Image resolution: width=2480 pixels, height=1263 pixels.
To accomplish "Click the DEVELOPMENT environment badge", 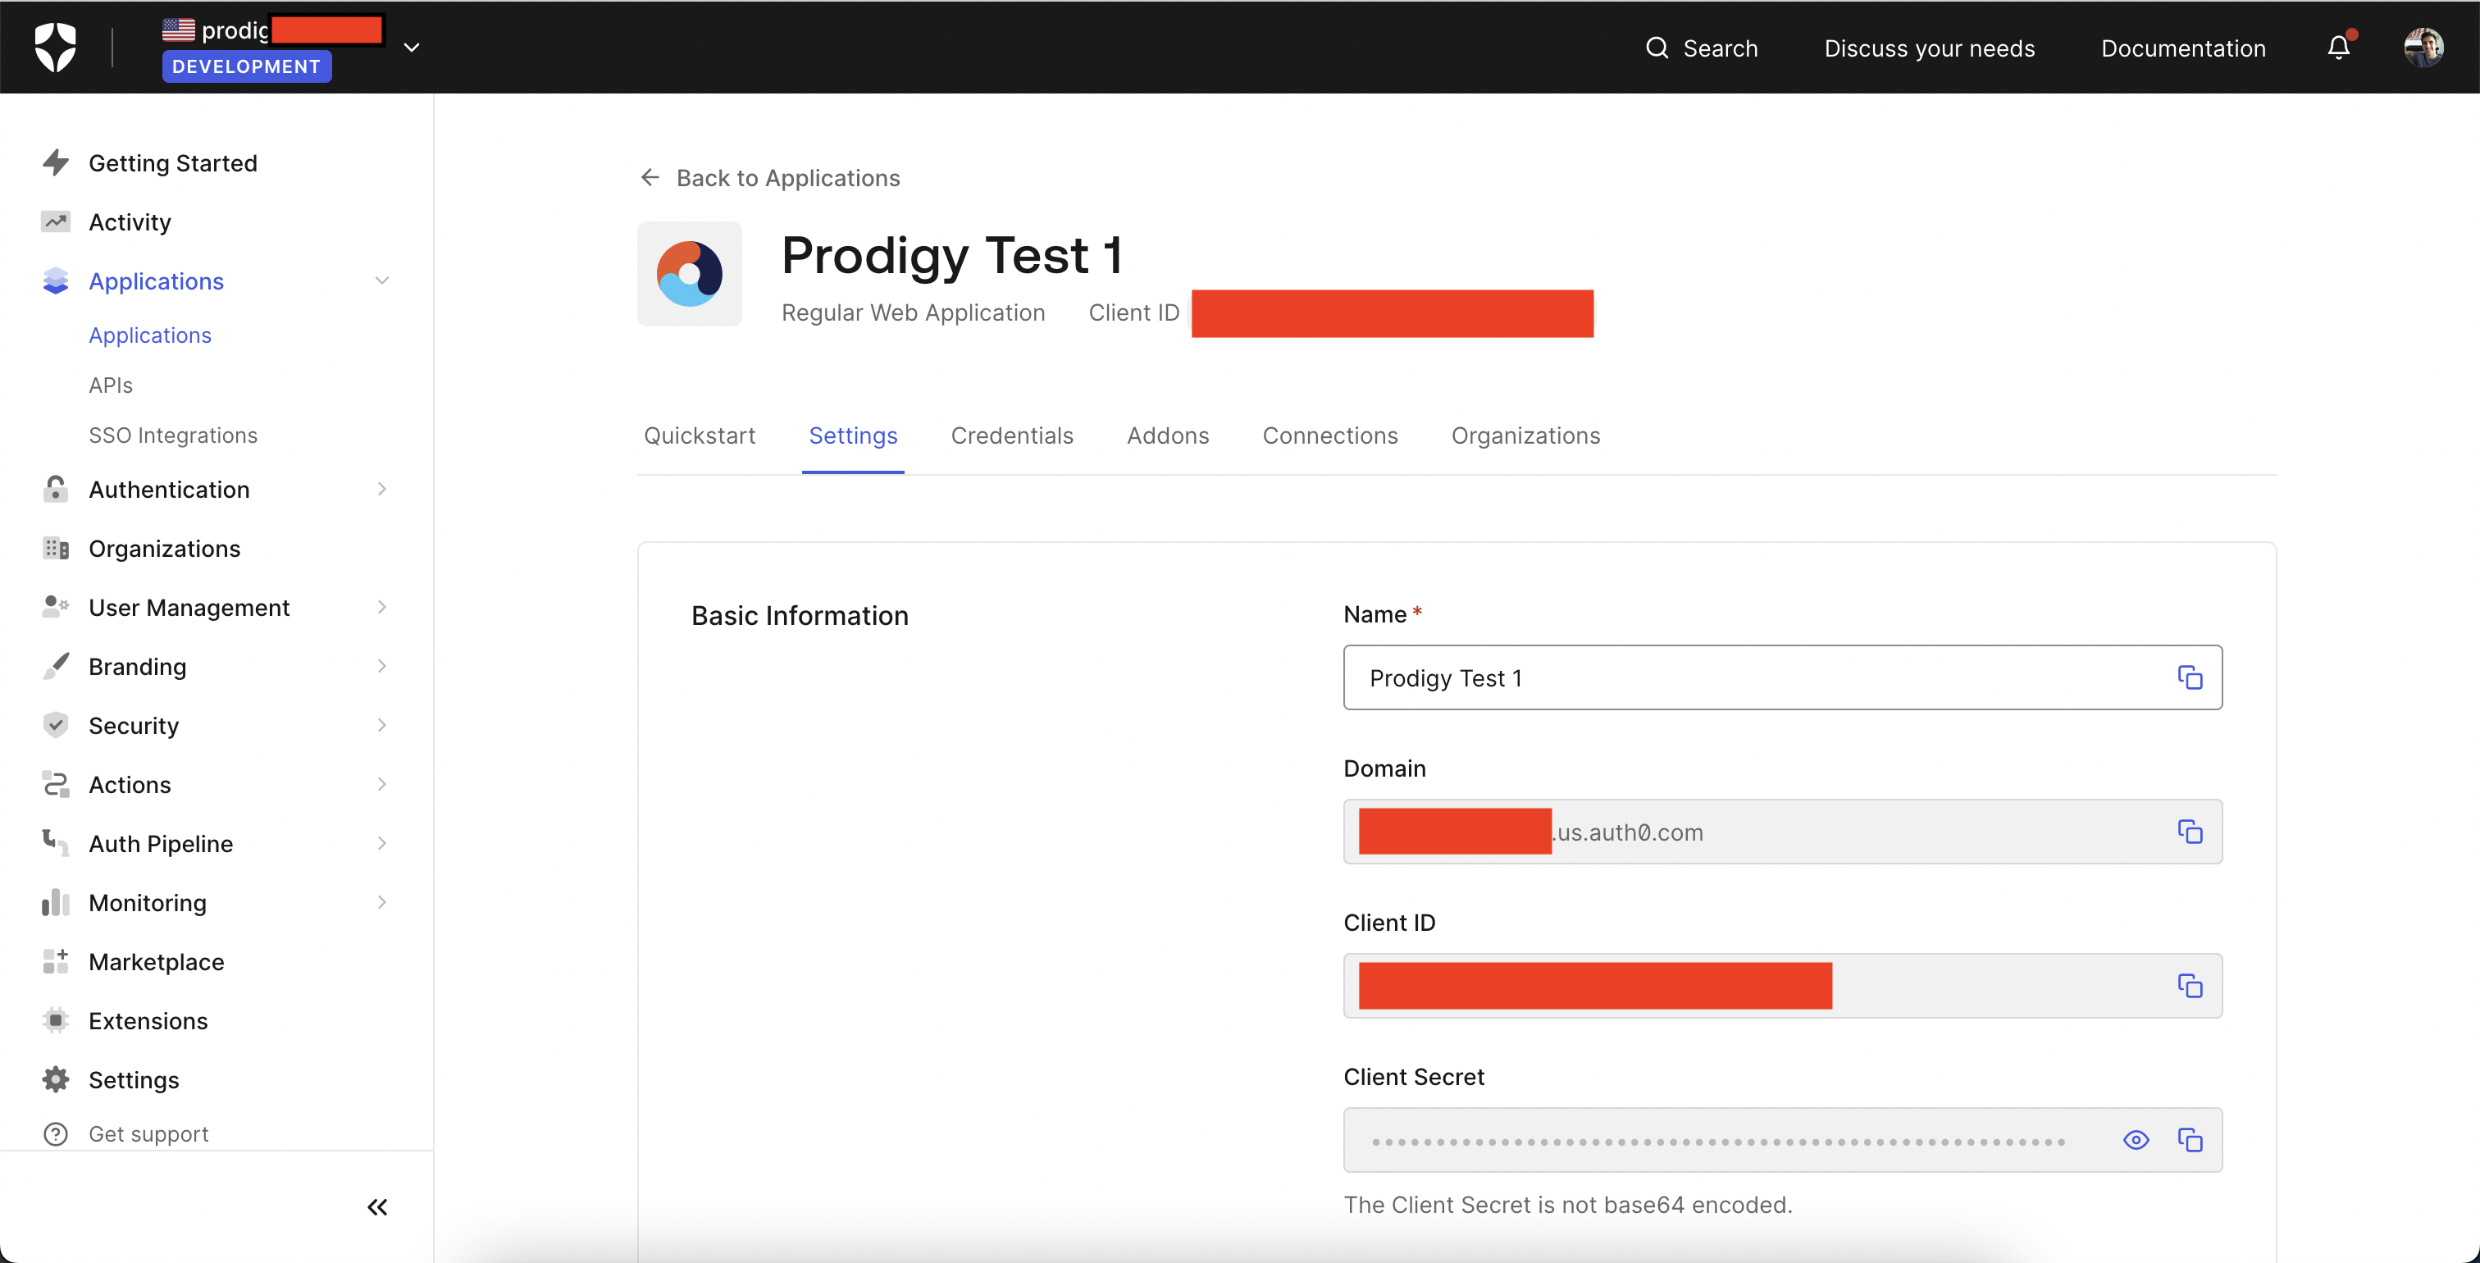I will pyautogui.click(x=247, y=66).
